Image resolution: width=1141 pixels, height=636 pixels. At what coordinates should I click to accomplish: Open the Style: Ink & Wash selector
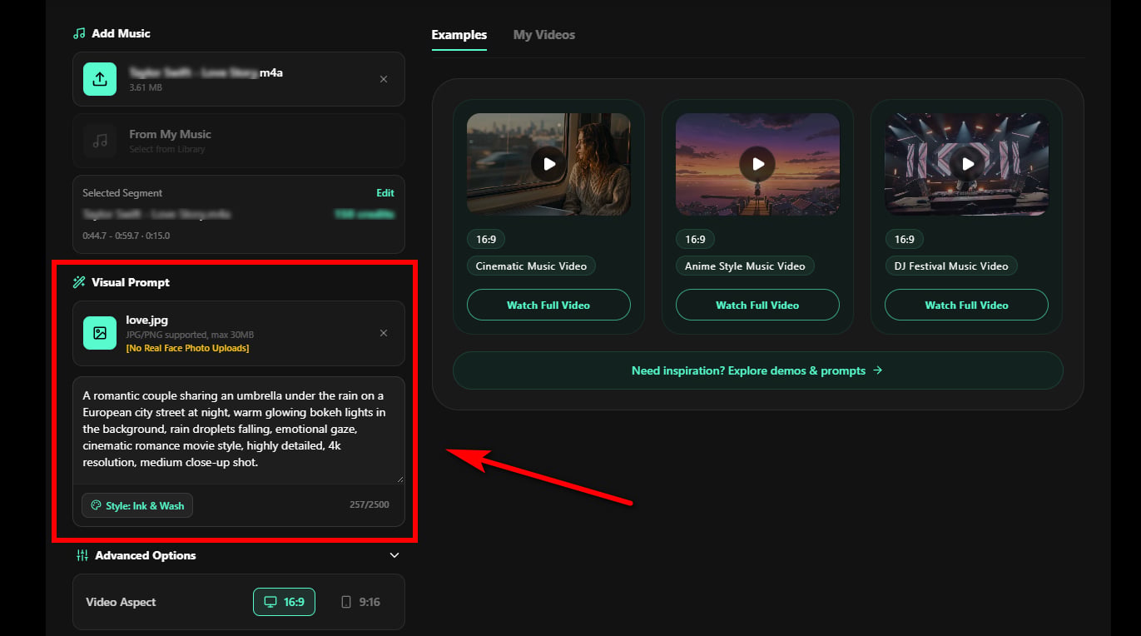point(137,505)
